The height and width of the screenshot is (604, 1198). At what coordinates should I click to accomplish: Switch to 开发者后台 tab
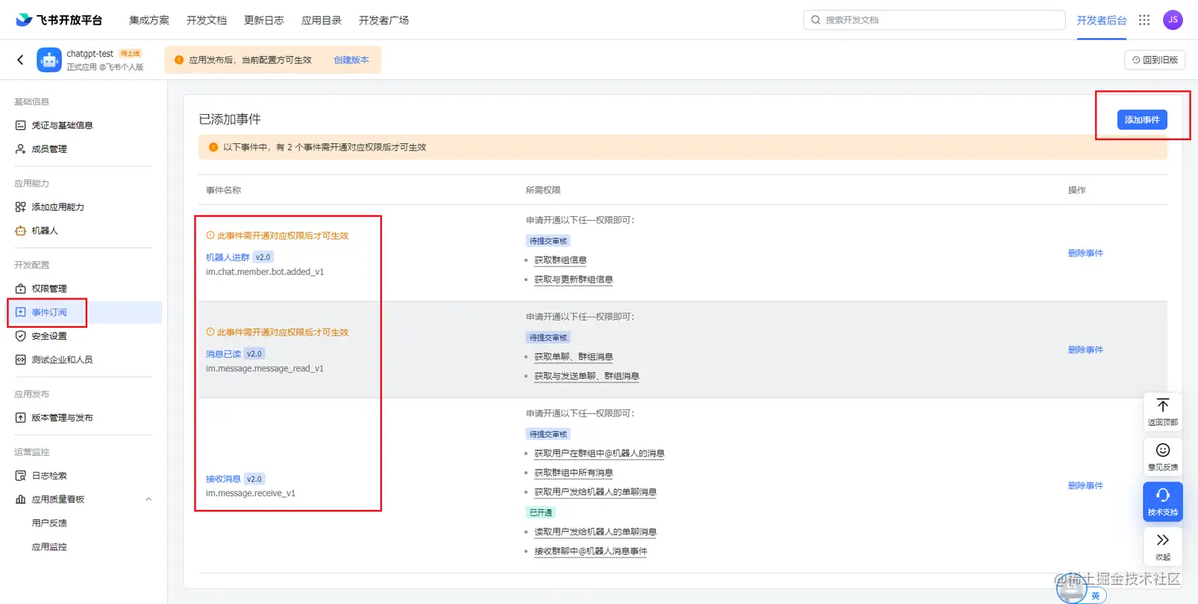point(1101,20)
